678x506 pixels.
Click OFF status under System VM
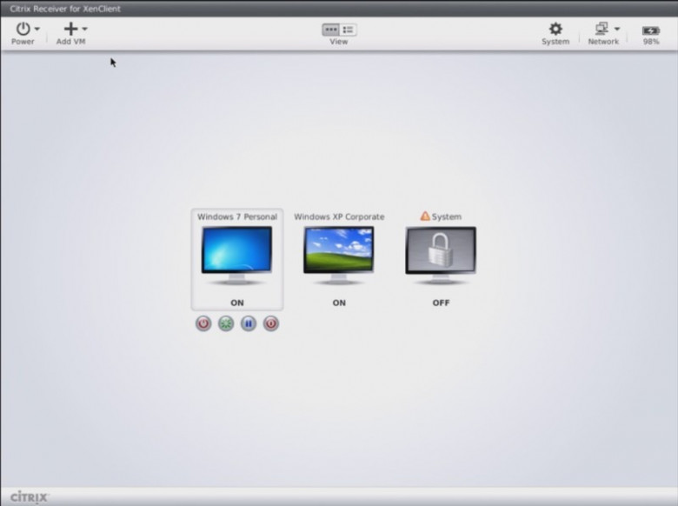click(x=441, y=303)
